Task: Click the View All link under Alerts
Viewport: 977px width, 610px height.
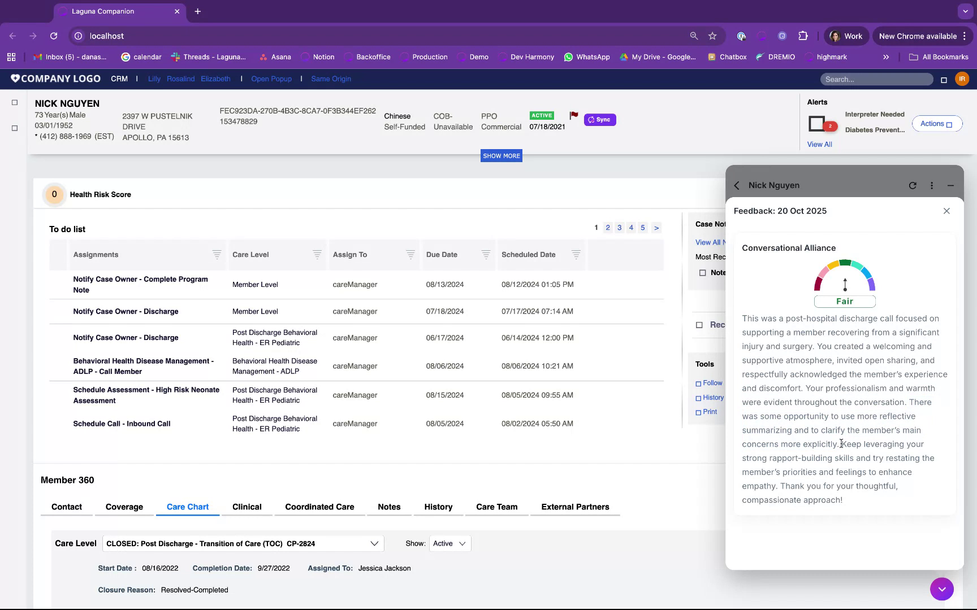Action: tap(820, 144)
